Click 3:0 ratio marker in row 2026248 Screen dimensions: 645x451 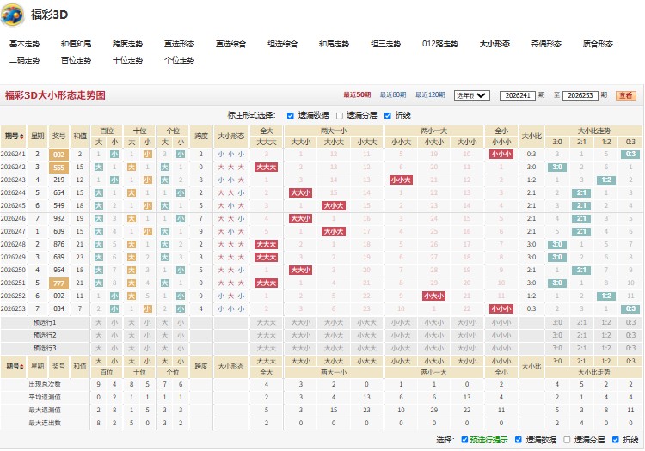[x=557, y=244]
